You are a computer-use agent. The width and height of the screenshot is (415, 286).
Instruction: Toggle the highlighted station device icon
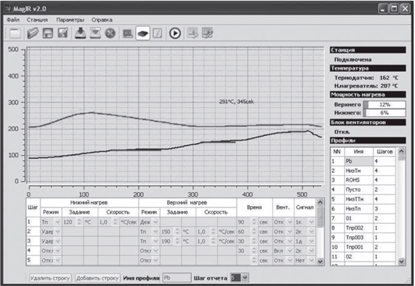click(143, 32)
